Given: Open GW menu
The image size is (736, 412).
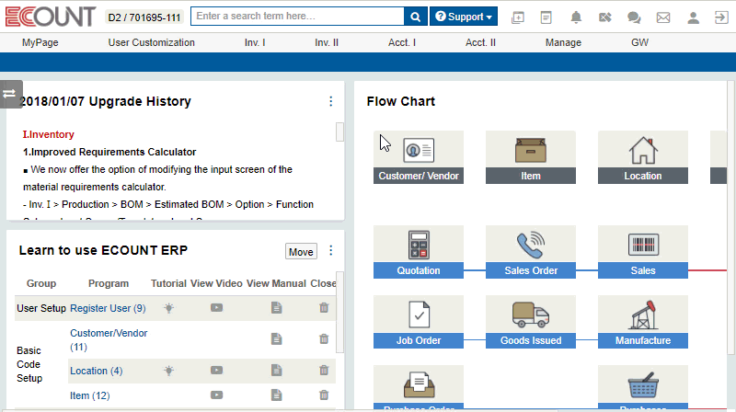Looking at the screenshot, I should 639,42.
